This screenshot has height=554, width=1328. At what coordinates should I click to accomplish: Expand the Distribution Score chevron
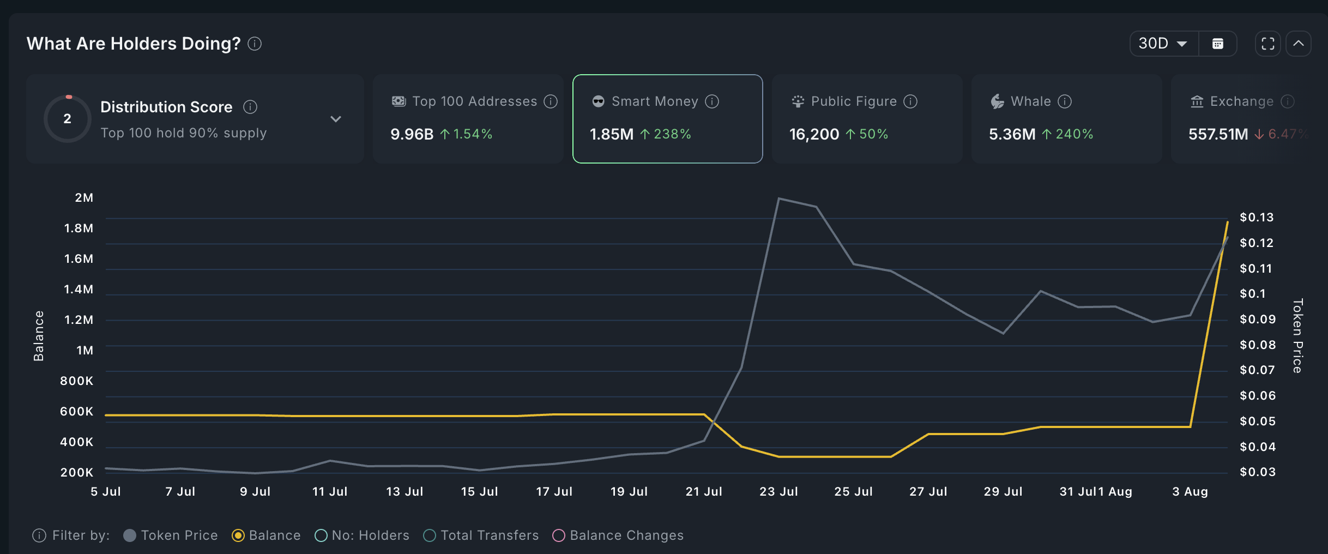(336, 119)
